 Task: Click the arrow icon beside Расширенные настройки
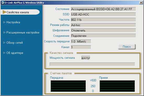point(4,32)
